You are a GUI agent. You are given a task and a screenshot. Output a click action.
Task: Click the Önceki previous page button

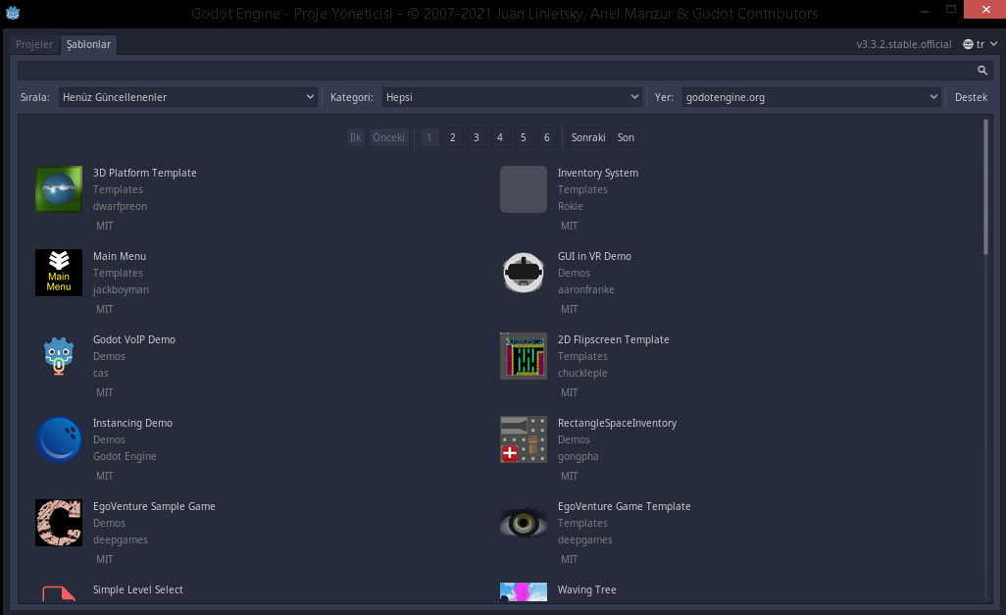tap(389, 137)
